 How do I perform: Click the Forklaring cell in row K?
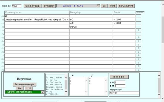37,52
